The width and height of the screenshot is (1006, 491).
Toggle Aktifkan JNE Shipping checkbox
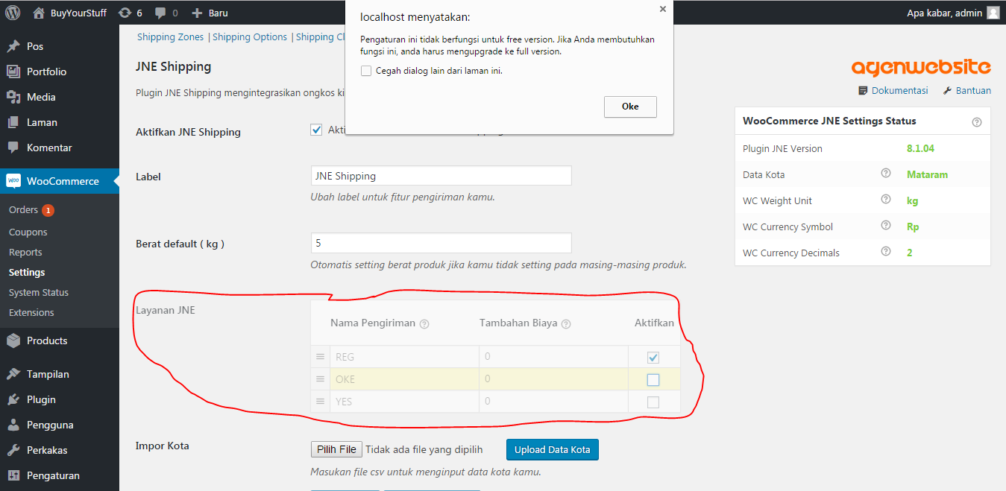click(316, 129)
